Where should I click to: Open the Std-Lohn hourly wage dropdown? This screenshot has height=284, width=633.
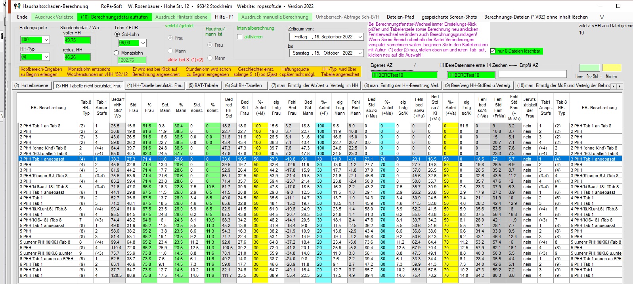point(143,43)
